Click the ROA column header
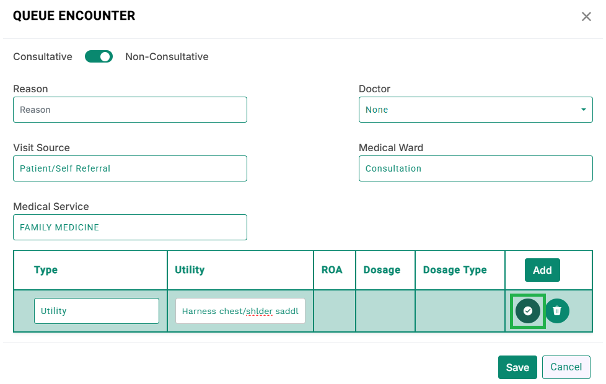Viewport: 606px width, 384px height. pos(332,269)
